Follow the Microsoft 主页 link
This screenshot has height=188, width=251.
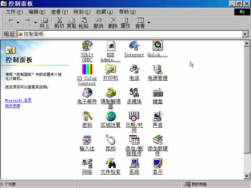[18, 100]
